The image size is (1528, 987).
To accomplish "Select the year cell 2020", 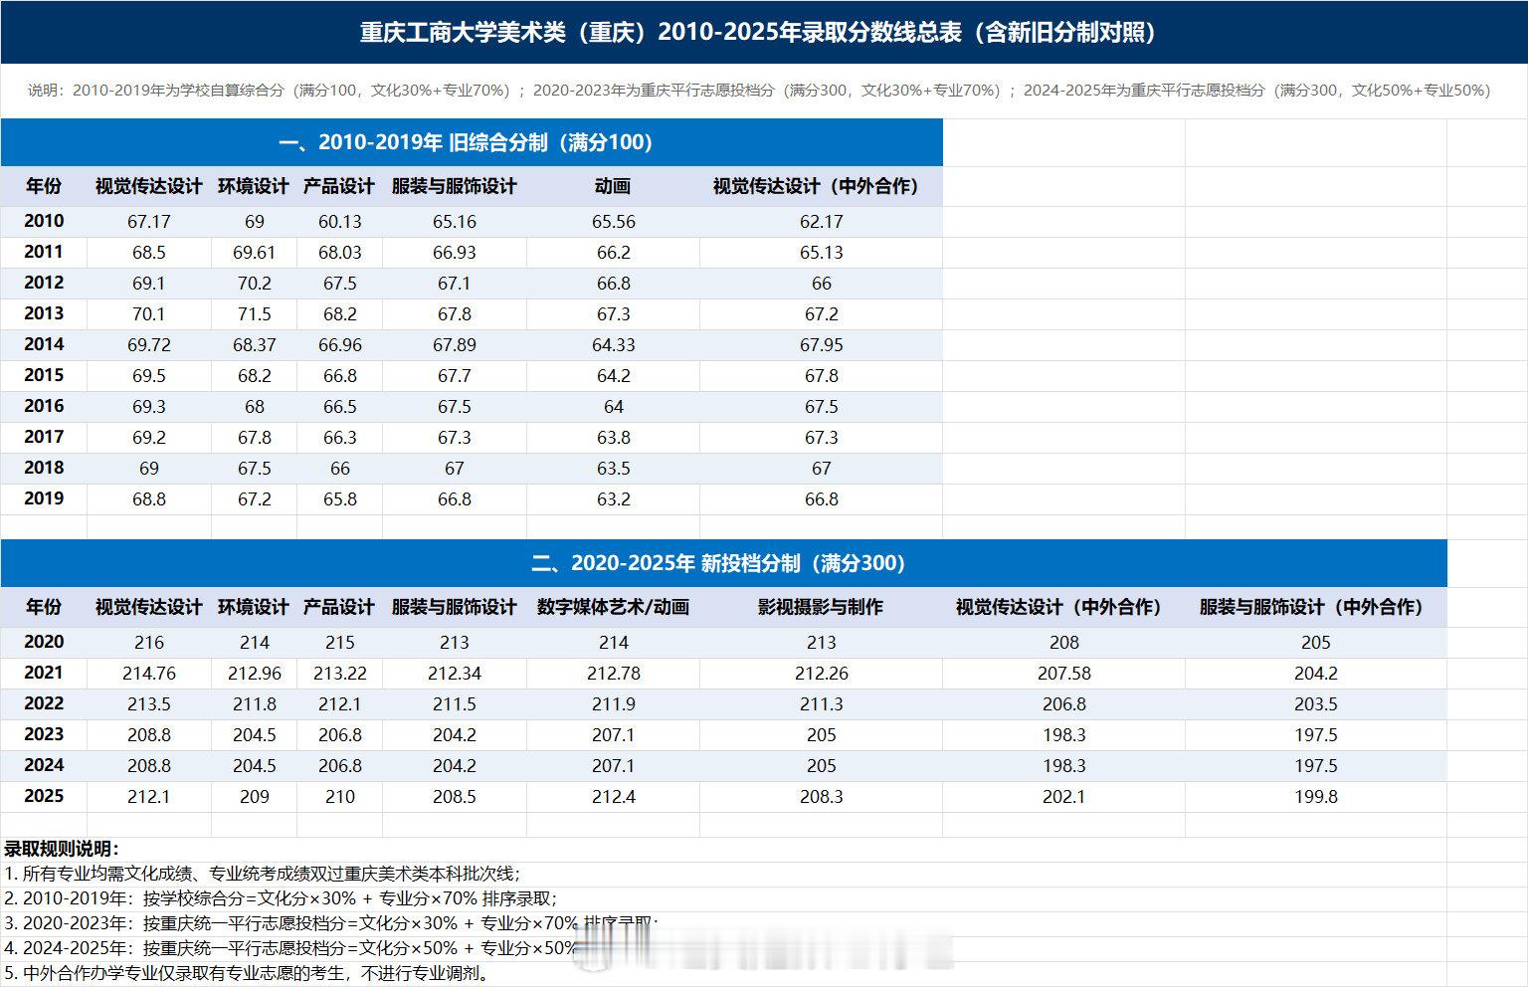I will [44, 642].
